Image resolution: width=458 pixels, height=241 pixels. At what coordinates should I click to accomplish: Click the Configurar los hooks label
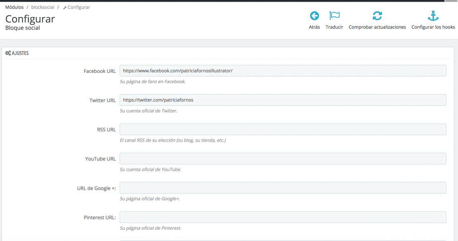pyautogui.click(x=433, y=27)
